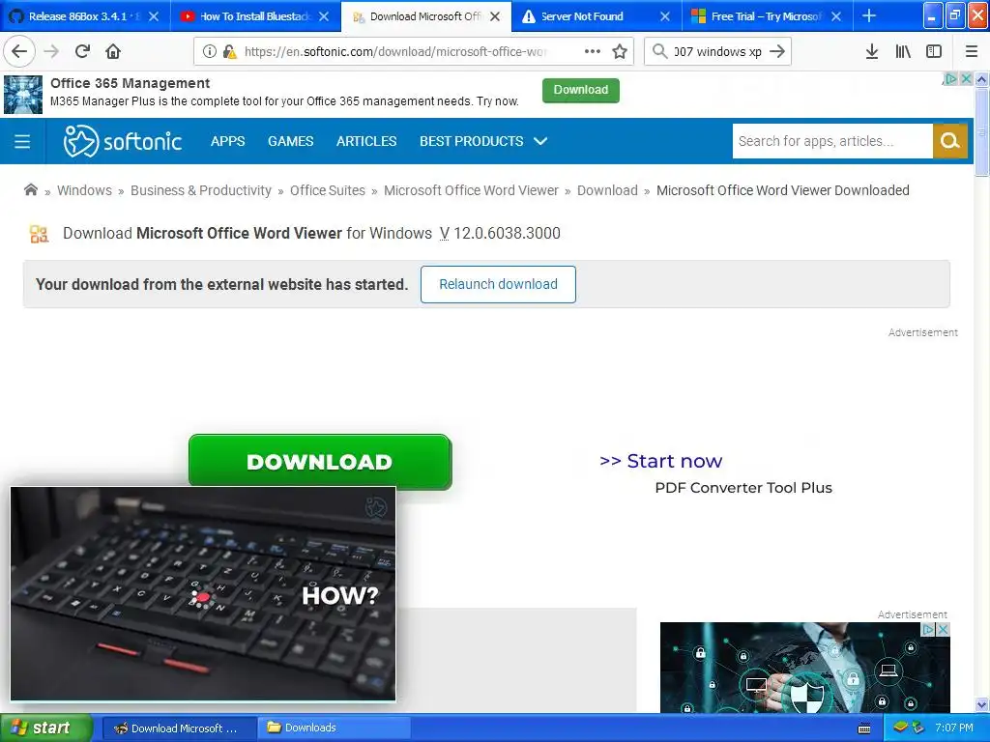The width and height of the screenshot is (990, 742).
Task: Open the Firefox downloads panel
Action: pyautogui.click(x=871, y=51)
